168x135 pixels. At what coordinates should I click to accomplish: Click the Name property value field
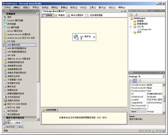[154, 112]
